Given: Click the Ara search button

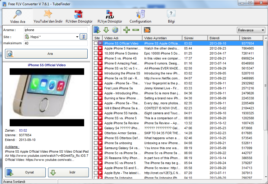Looking at the screenshot, I should tap(46, 54).
